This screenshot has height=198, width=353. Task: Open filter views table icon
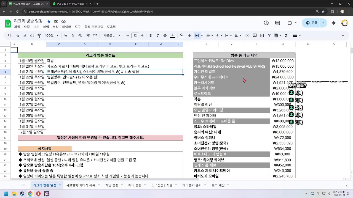277,35
